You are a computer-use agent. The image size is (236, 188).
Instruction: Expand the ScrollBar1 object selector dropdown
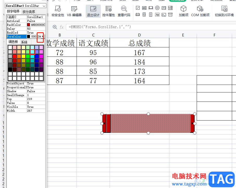44,6
